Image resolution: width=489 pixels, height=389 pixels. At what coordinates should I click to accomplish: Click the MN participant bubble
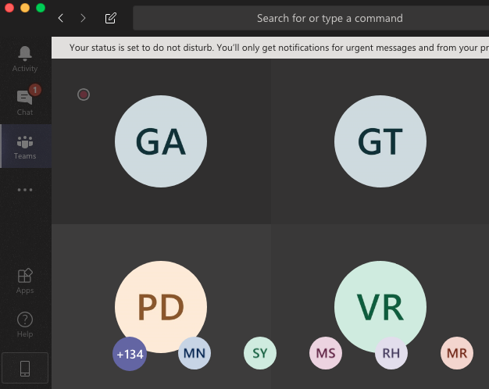pyautogui.click(x=195, y=354)
